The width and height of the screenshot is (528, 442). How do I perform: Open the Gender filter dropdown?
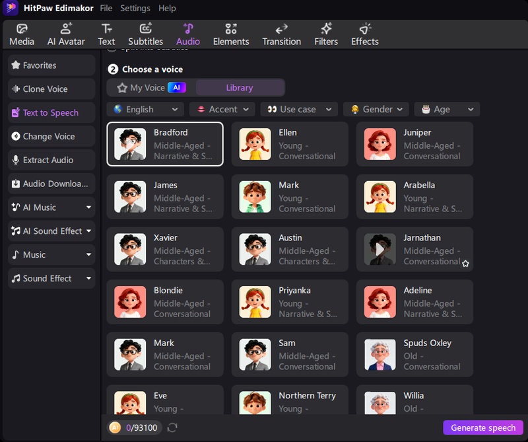(376, 109)
